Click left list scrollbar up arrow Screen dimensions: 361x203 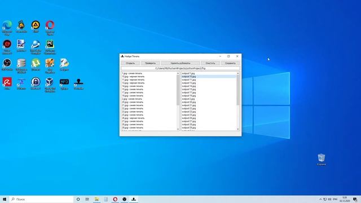pos(178,73)
